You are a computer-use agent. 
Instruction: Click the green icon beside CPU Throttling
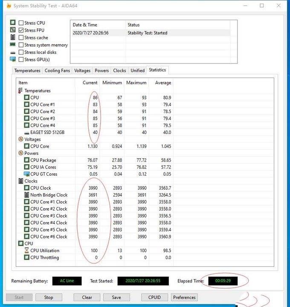point(26,257)
